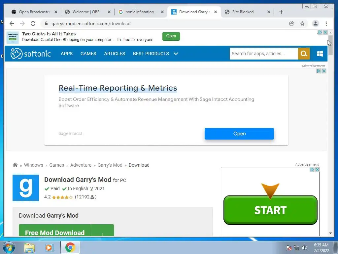The image size is (338, 254).
Task: Close the Sage Intacct advertisement
Action: pyautogui.click(x=324, y=71)
